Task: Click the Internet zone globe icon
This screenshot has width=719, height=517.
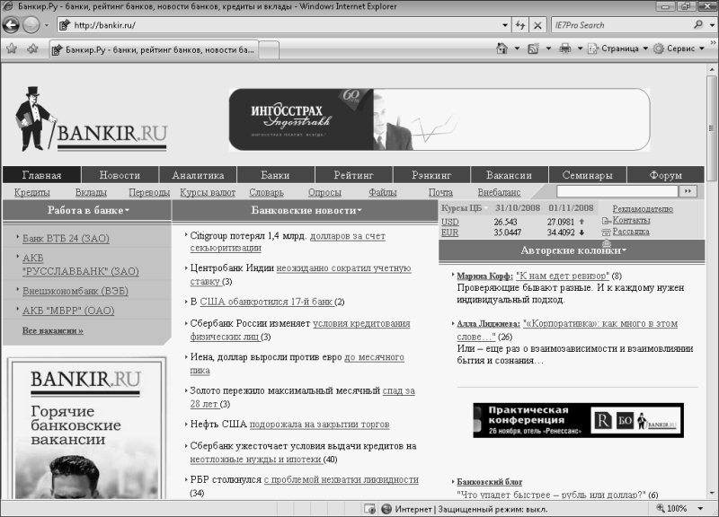Action: 386,509
